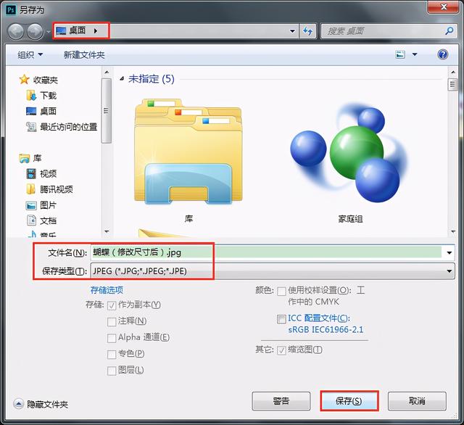Click the Back navigation arrow
The width and height of the screenshot is (464, 425).
point(16,31)
